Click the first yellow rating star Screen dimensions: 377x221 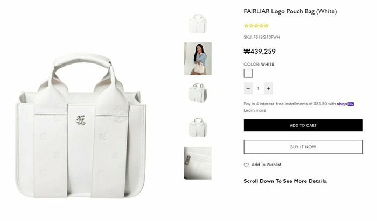point(246,26)
